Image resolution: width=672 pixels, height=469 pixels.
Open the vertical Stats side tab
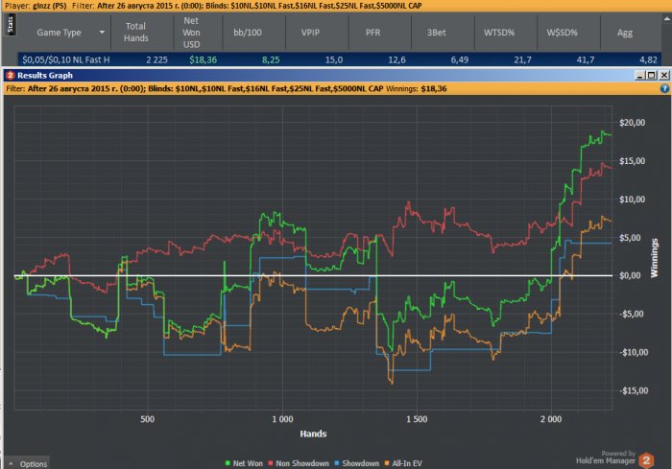10,24
